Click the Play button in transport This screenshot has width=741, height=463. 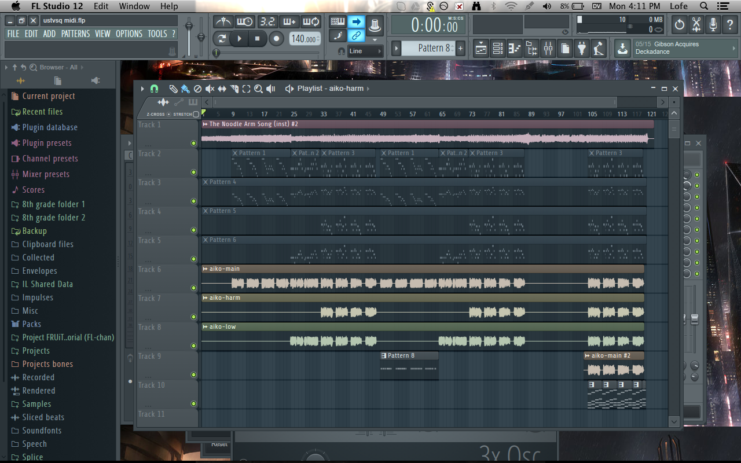point(239,39)
